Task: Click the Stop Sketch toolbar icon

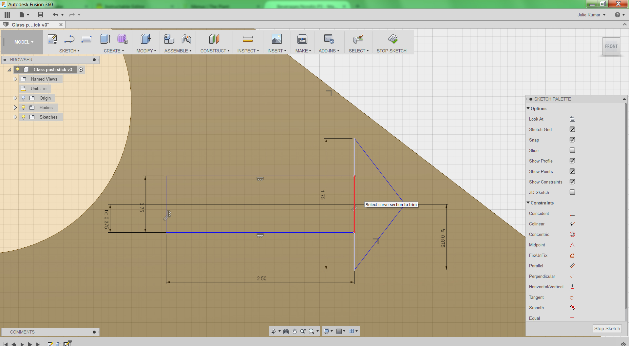Action: click(392, 39)
